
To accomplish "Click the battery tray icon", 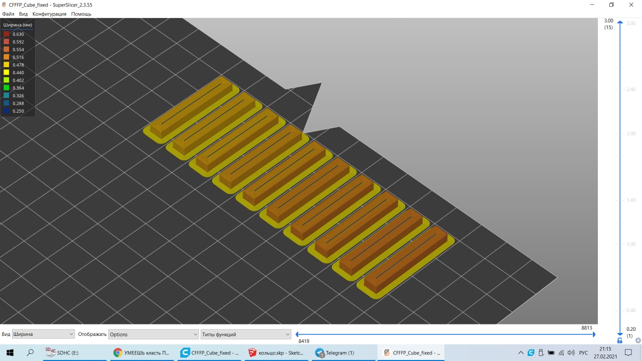I will pos(551,352).
